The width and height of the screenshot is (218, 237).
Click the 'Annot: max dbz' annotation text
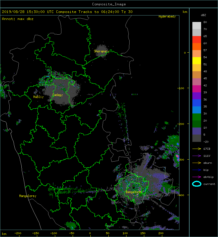[18, 19]
